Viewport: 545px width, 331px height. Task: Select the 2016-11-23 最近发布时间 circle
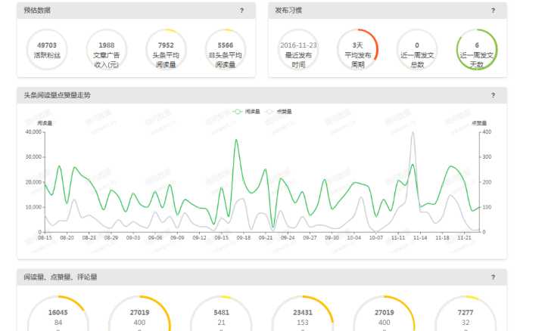tap(298, 50)
